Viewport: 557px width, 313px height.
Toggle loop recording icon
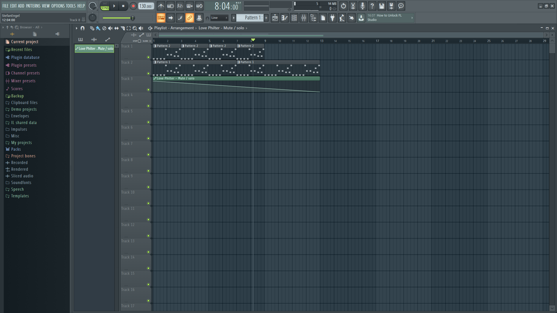click(199, 6)
